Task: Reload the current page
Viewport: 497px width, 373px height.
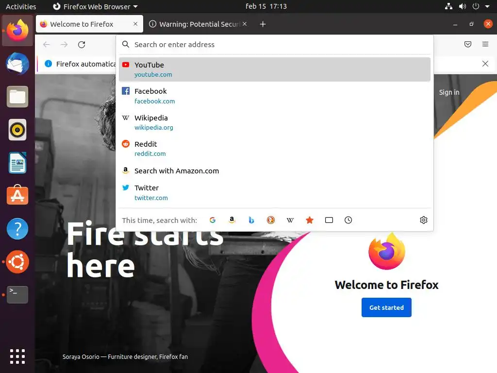Action: point(82,44)
